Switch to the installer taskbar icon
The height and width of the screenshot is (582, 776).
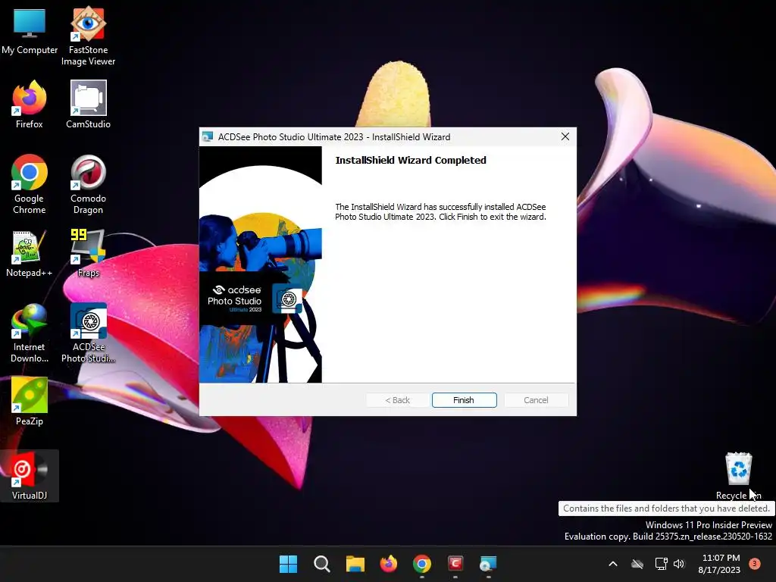pyautogui.click(x=489, y=564)
